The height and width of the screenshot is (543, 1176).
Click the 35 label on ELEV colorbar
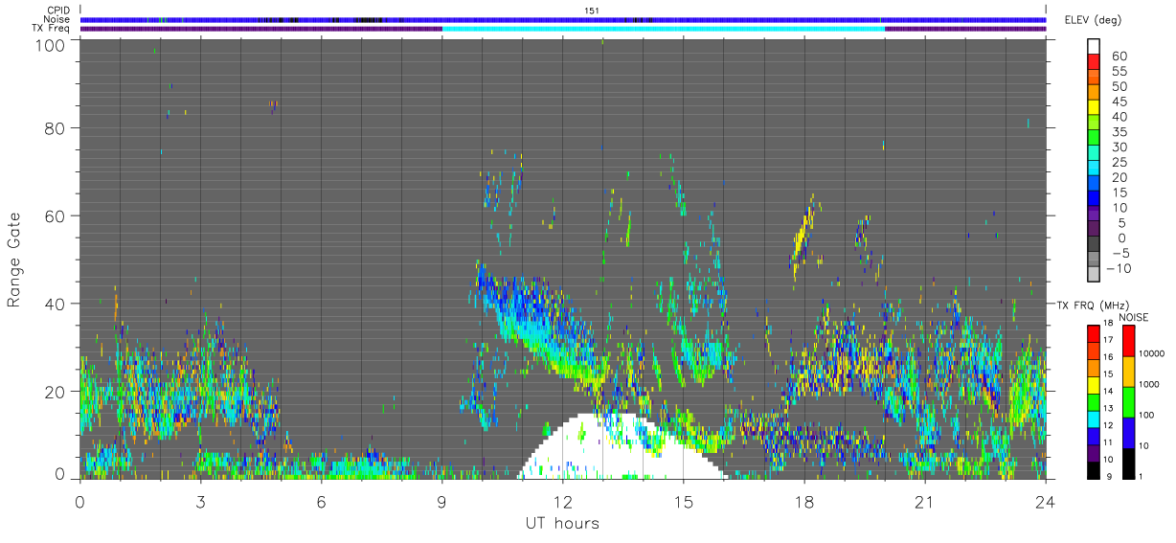pyautogui.click(x=1118, y=132)
